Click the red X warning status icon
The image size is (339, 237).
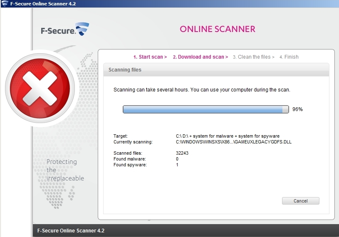[x=40, y=88]
